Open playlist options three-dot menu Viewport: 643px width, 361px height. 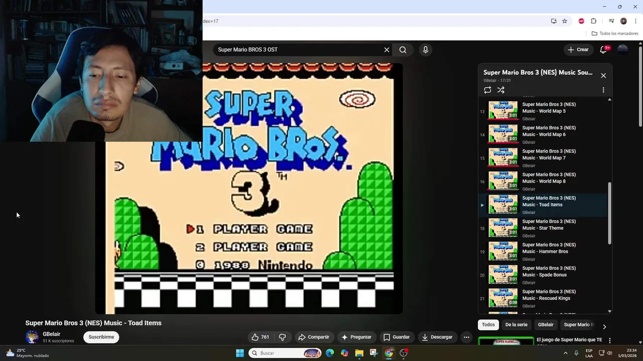tap(603, 90)
